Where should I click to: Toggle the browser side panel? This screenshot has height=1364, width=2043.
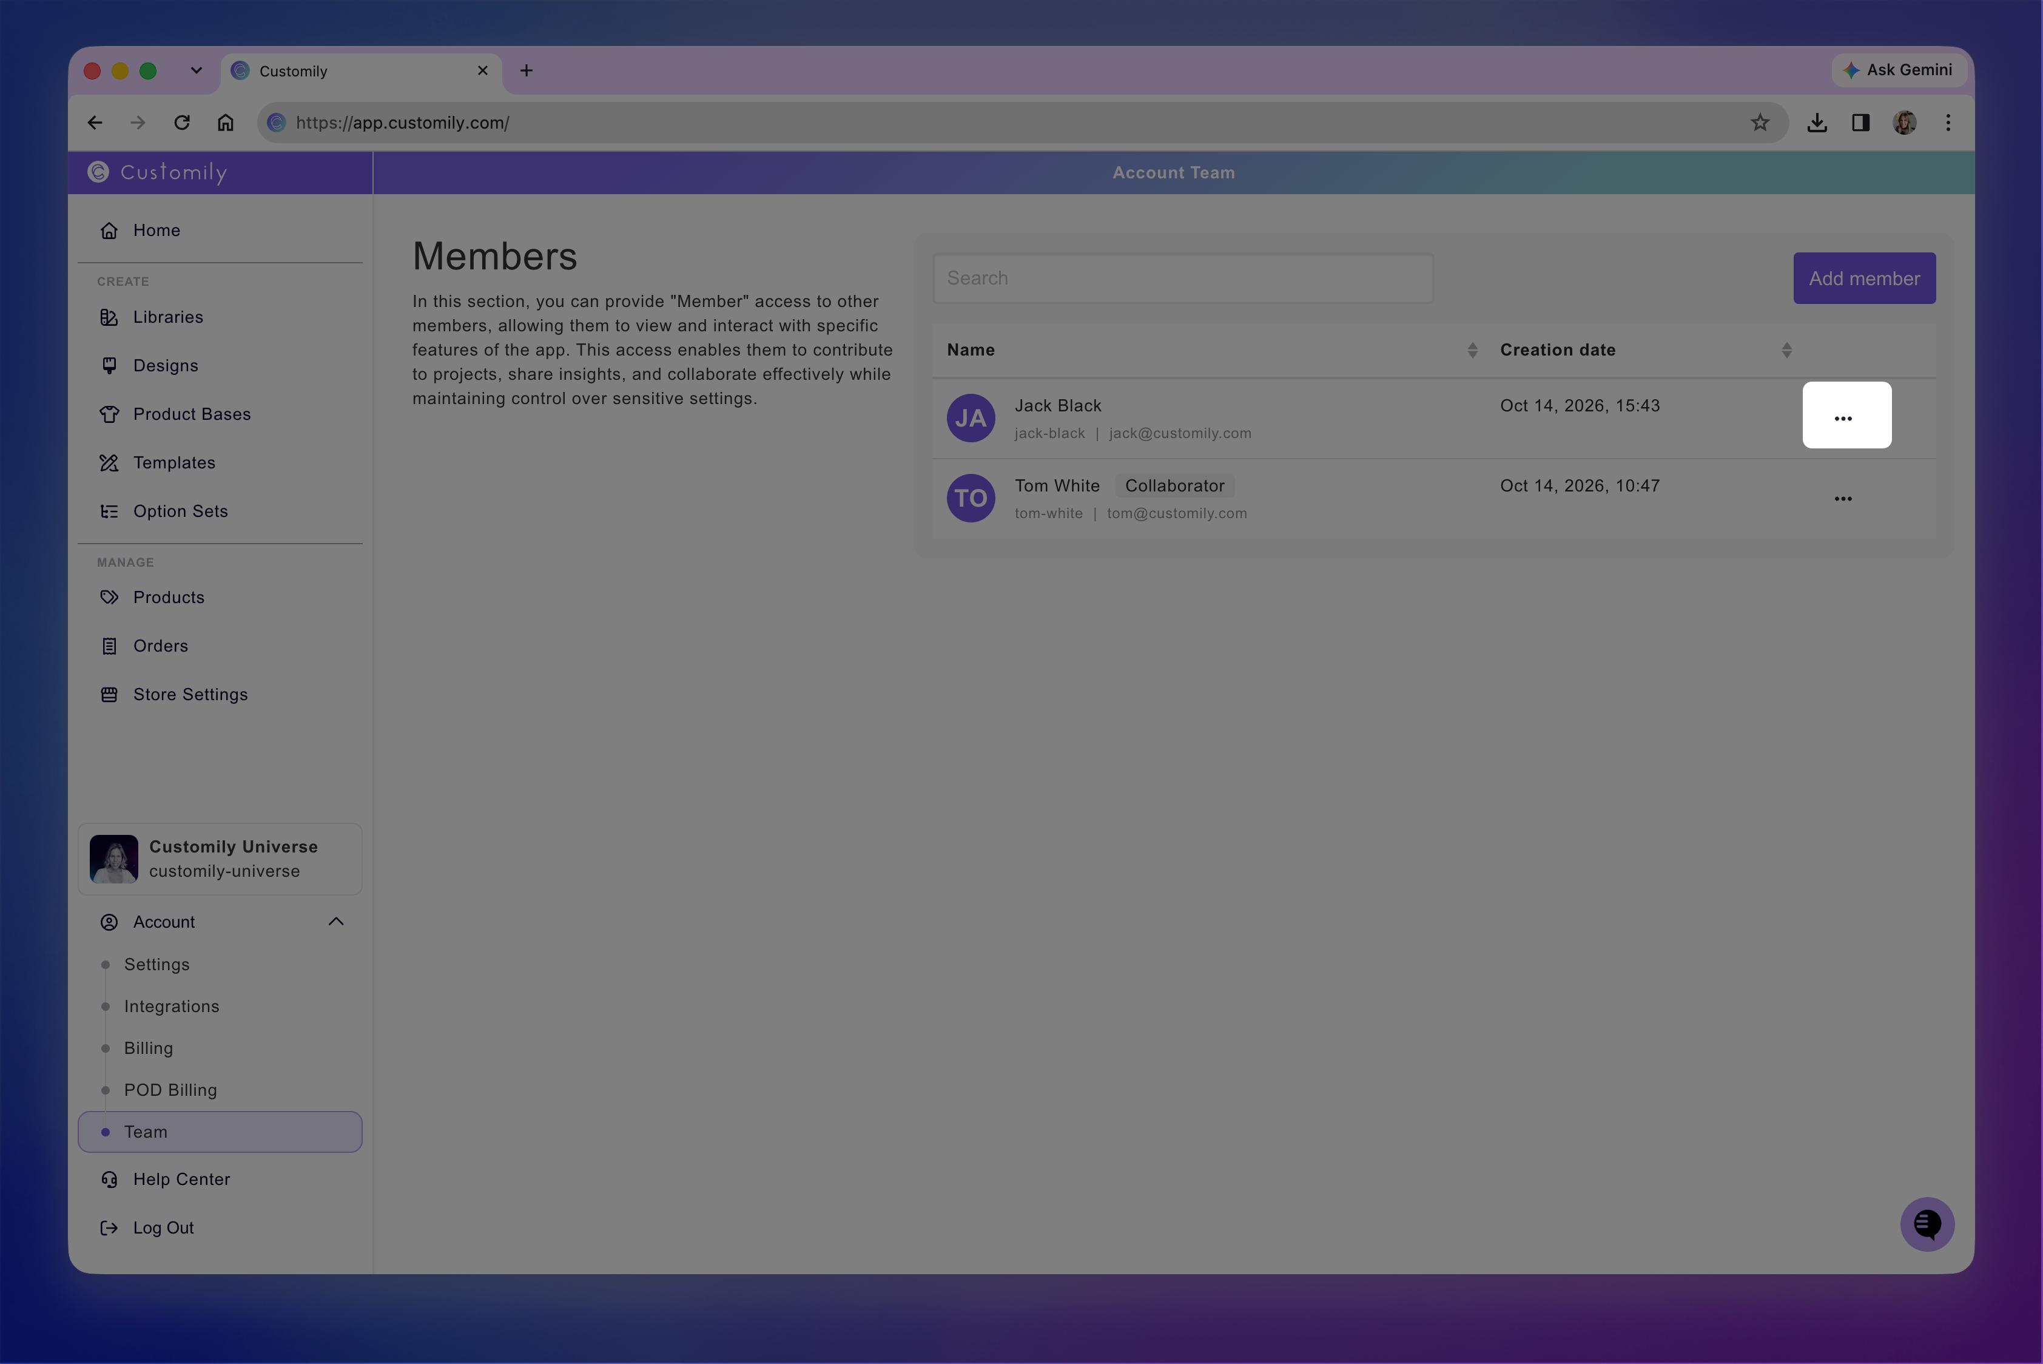pos(1860,123)
